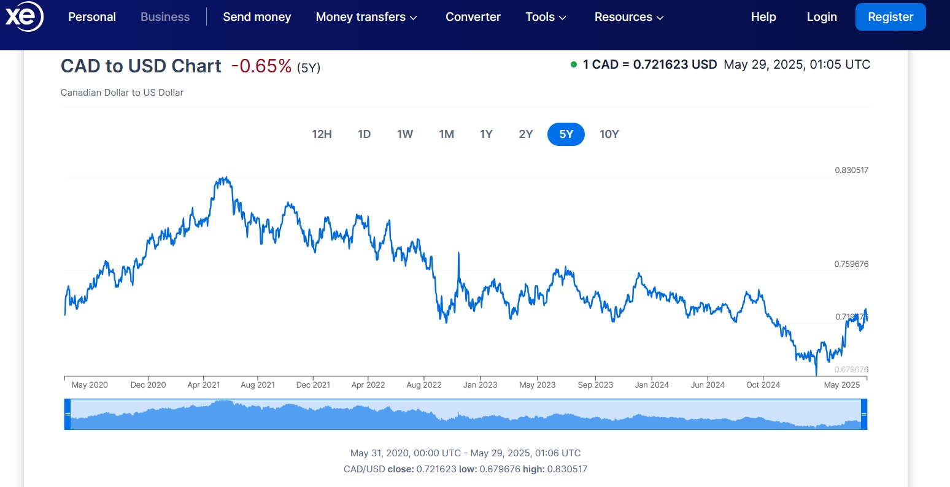Expand the Tools dropdown menu
The height and width of the screenshot is (487, 950).
click(x=546, y=17)
